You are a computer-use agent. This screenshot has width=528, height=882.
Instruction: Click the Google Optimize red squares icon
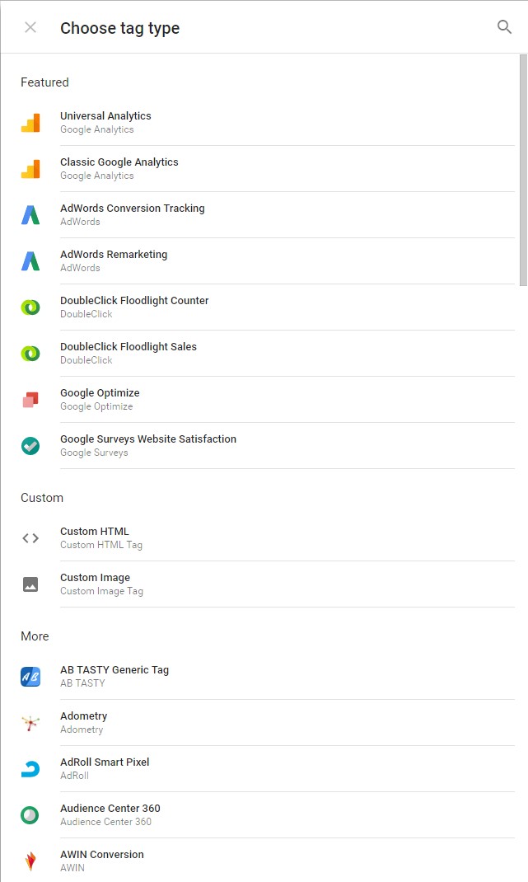coord(30,400)
